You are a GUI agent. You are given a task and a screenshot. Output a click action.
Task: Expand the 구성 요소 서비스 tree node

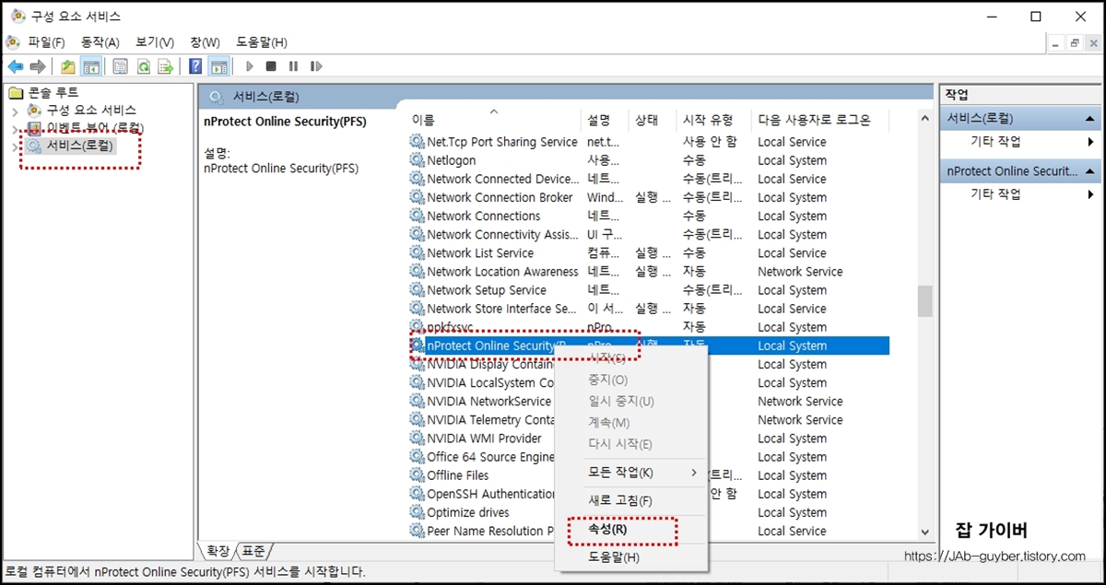coord(15,111)
